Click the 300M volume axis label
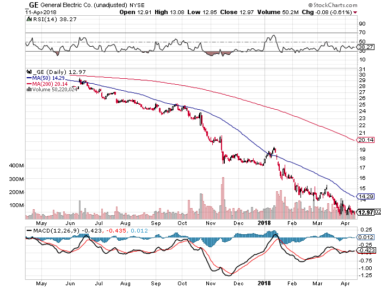This screenshot has height=288, width=381. [x=16, y=179]
